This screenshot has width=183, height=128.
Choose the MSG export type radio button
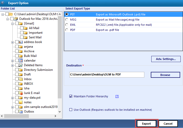coord(67,20)
